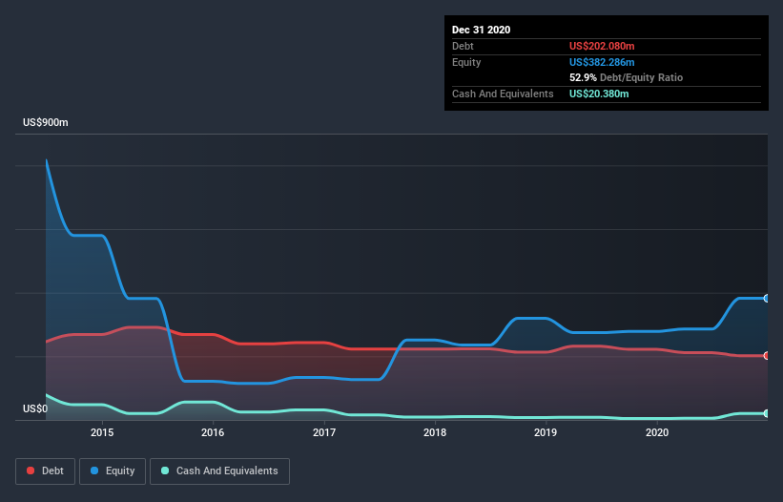This screenshot has height=502, width=783.
Task: Click the tooltip Equity row label
Action: click(466, 62)
